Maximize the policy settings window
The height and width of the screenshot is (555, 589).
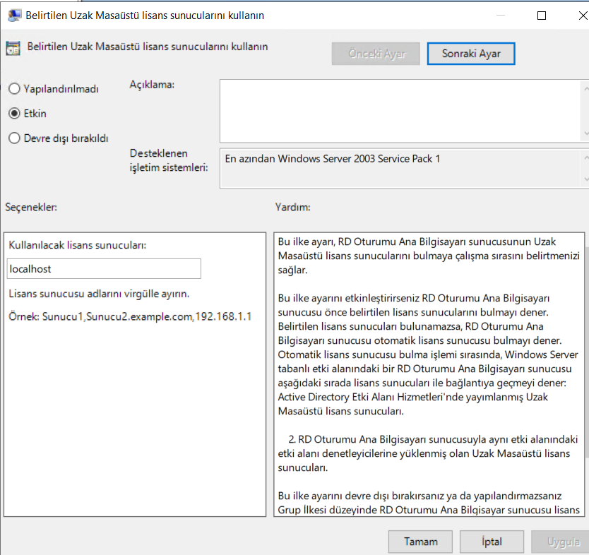pos(542,16)
